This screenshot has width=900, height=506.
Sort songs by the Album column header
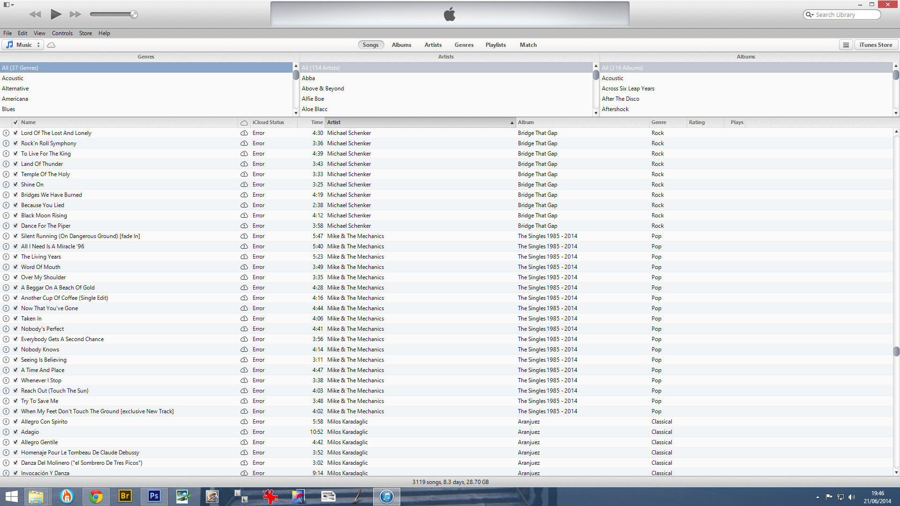pyautogui.click(x=526, y=122)
